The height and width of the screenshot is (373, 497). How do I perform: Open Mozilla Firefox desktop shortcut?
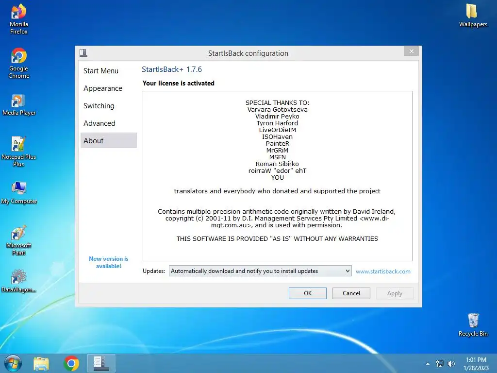19,19
